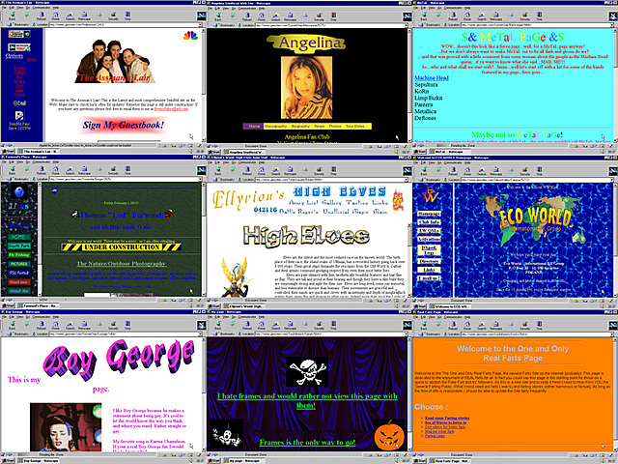Screen dimensions: 618x464
Task: Click Stop icon in Boy George window toolbar
Action: point(127,325)
